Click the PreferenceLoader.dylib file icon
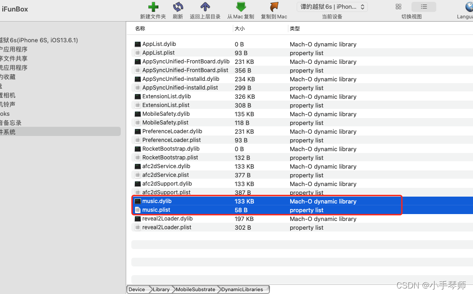This screenshot has height=294, width=473. point(138,132)
